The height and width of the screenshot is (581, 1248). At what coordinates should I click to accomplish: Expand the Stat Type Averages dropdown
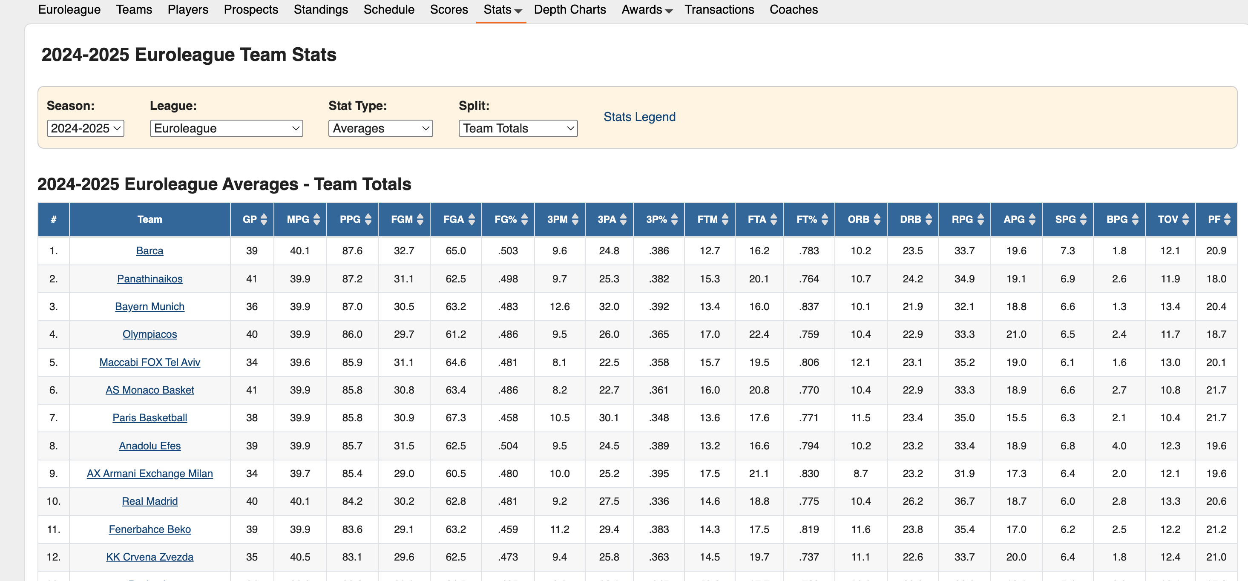(380, 128)
